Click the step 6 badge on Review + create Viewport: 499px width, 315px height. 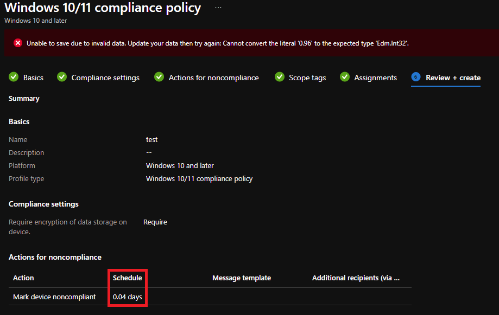click(x=415, y=77)
